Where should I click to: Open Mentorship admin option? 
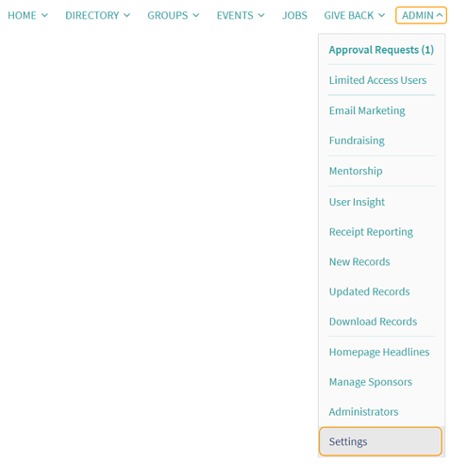click(356, 171)
